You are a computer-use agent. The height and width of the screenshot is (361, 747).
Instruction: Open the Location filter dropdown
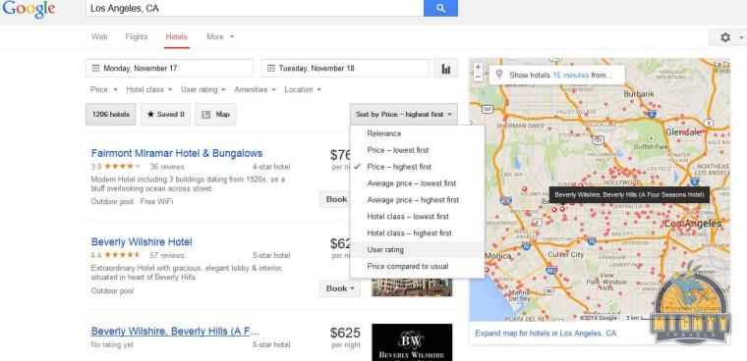point(303,89)
